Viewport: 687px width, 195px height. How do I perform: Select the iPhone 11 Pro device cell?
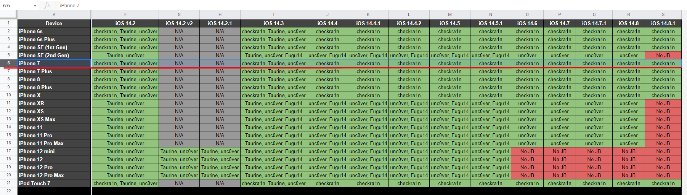point(54,135)
